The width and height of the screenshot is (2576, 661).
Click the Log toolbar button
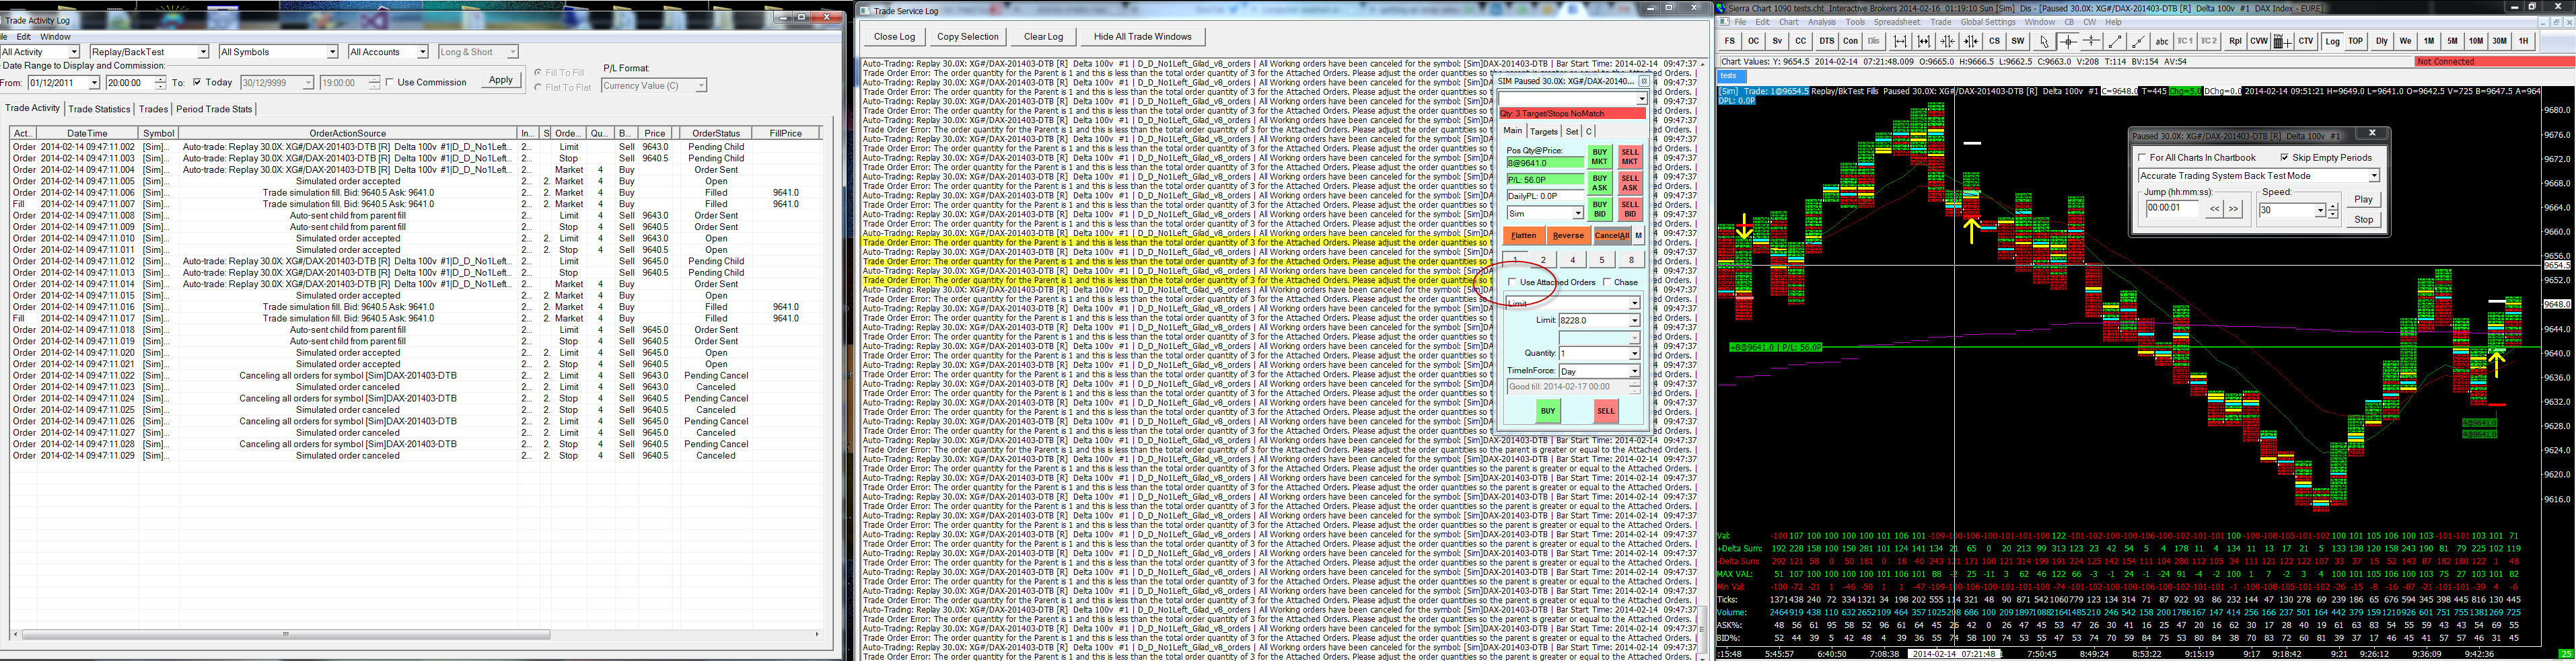coord(2333,41)
